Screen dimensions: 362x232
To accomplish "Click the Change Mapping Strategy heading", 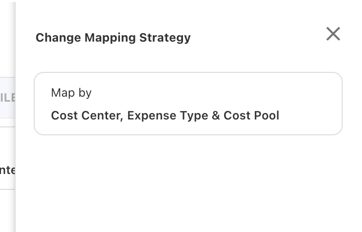I will [x=113, y=38].
